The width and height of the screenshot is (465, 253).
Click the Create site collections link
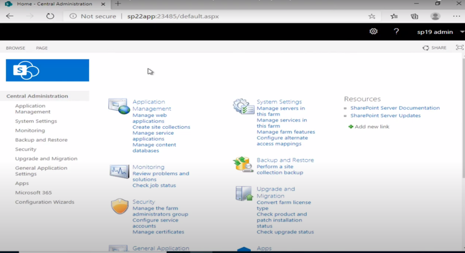161,127
